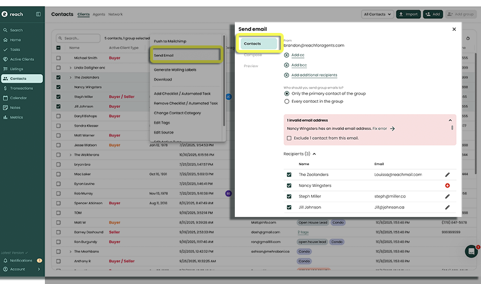Open the green chat support bubble
Image resolution: width=481 pixels, height=284 pixels.
point(471,251)
